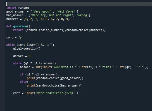Click the 'answer = 0' line
Viewport: 152px width, 111px height.
pos(22,56)
